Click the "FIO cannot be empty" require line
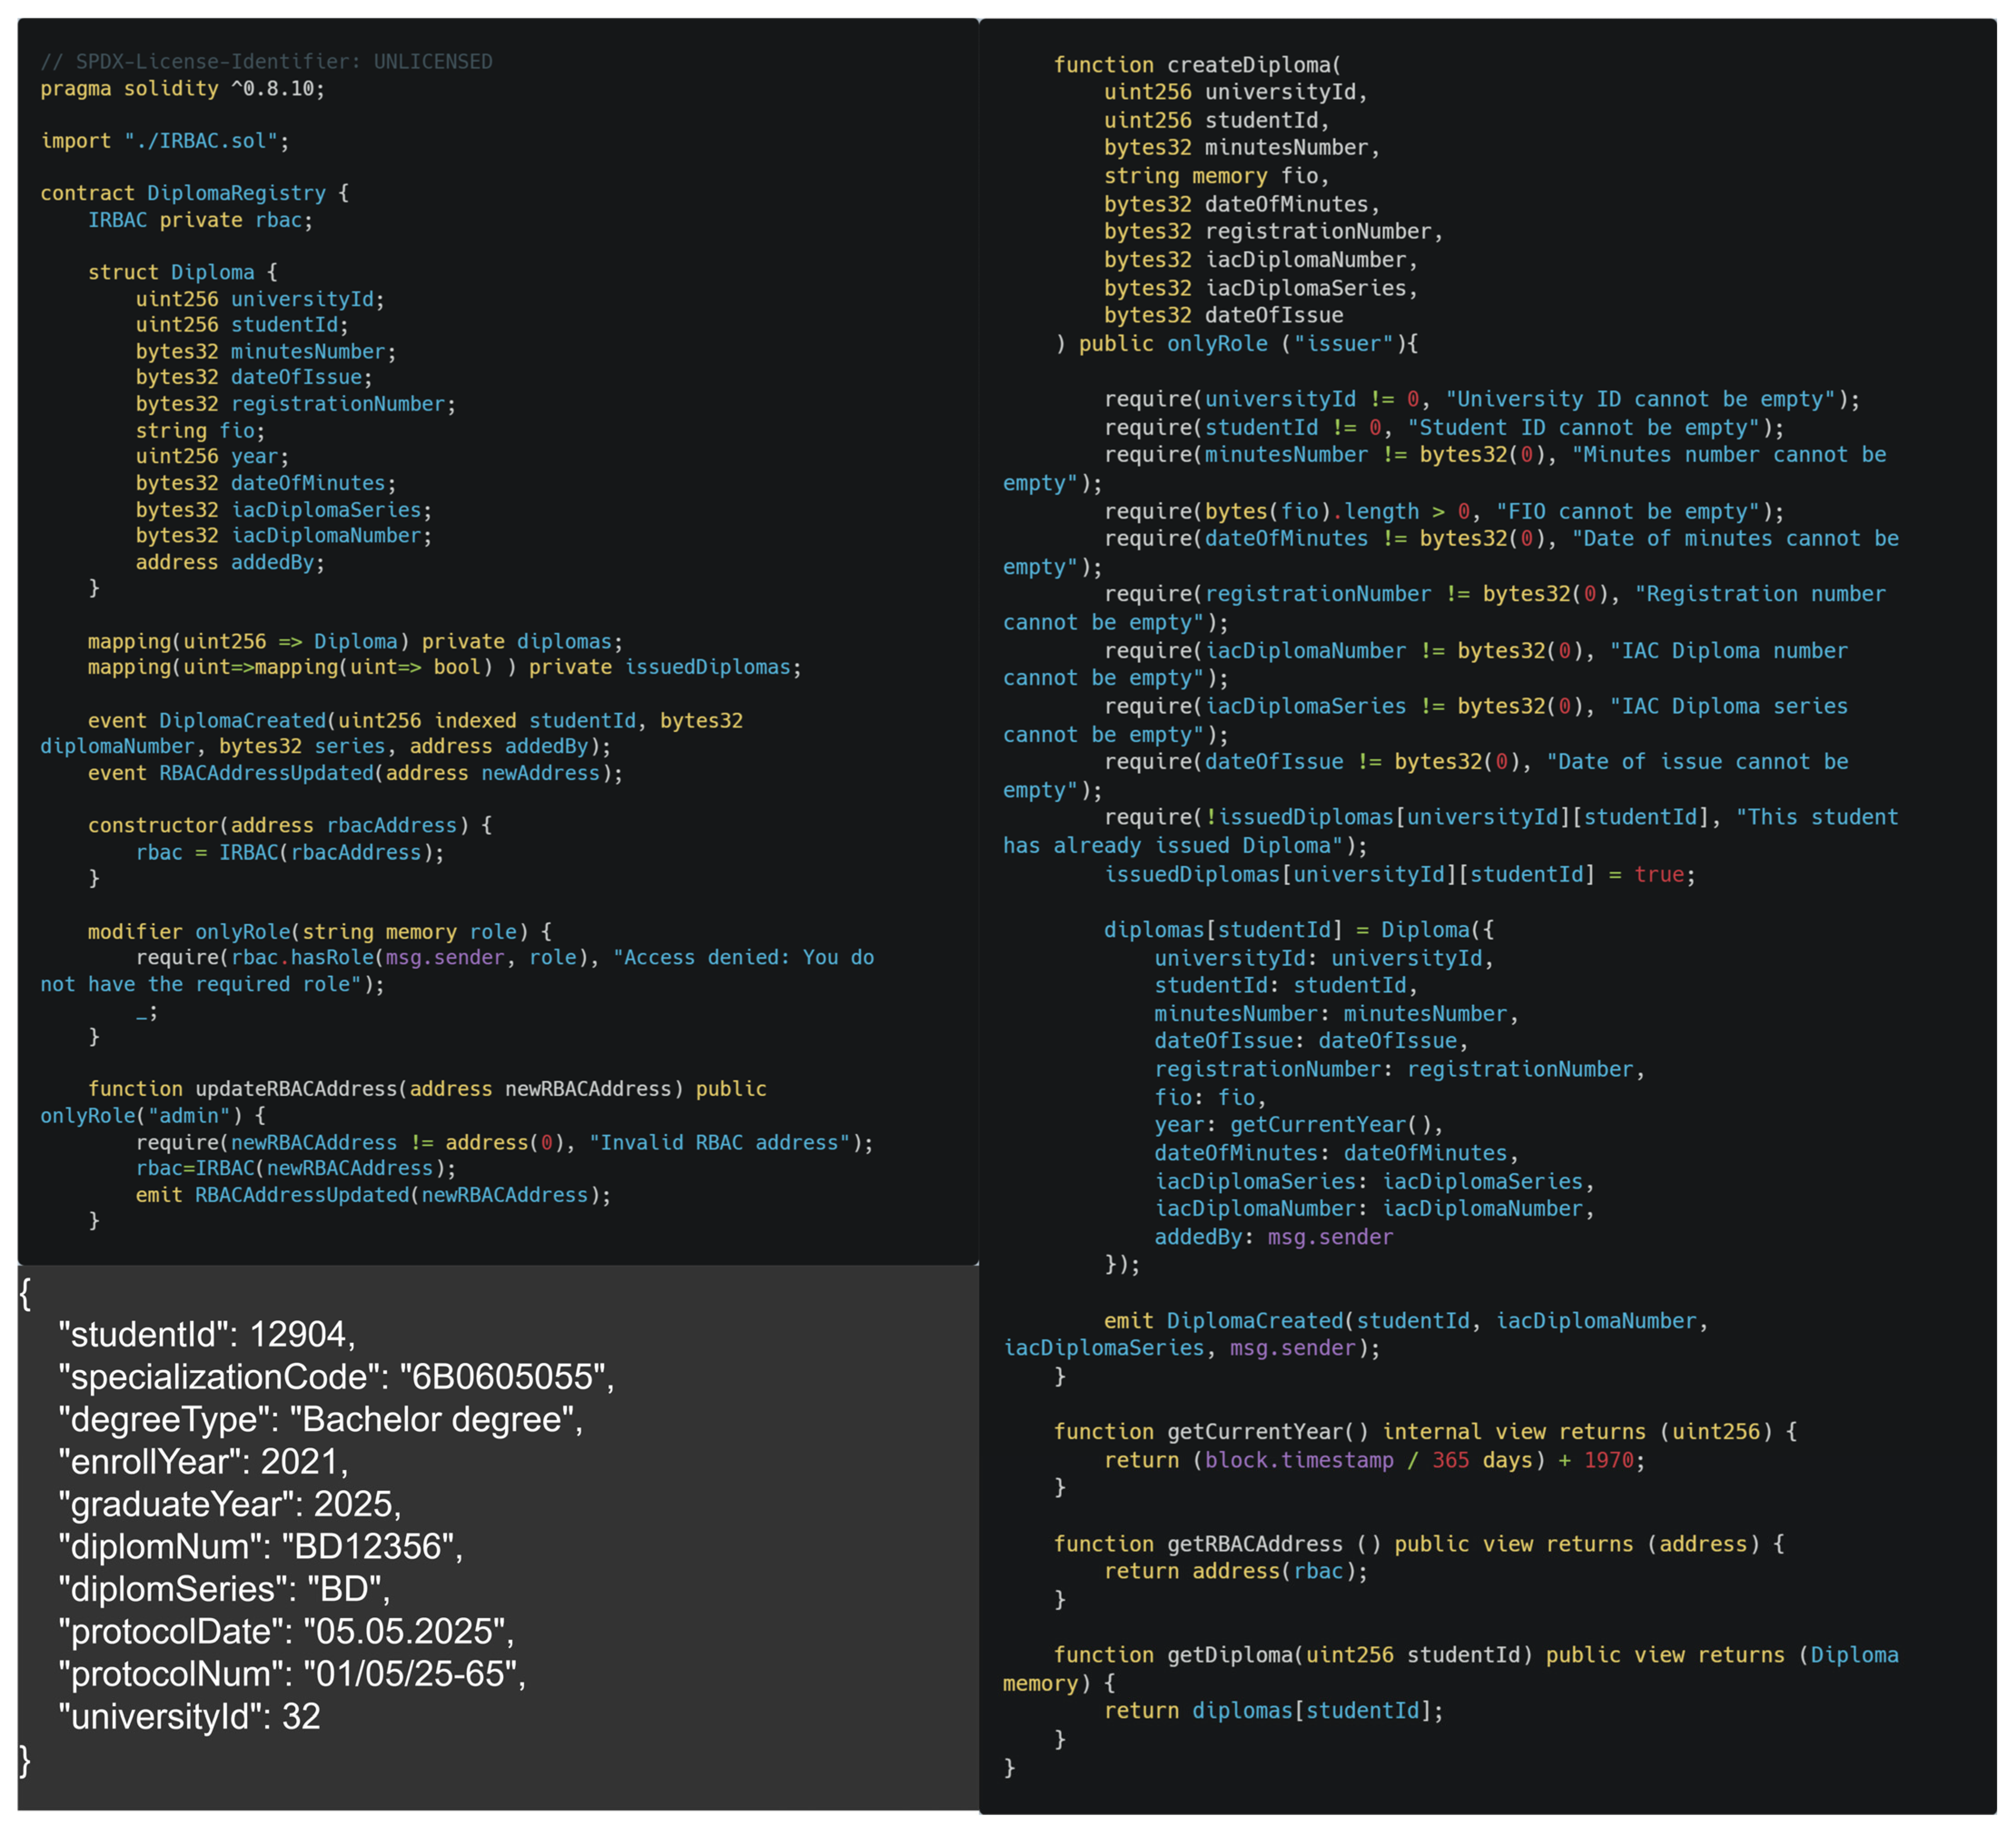 point(1443,511)
